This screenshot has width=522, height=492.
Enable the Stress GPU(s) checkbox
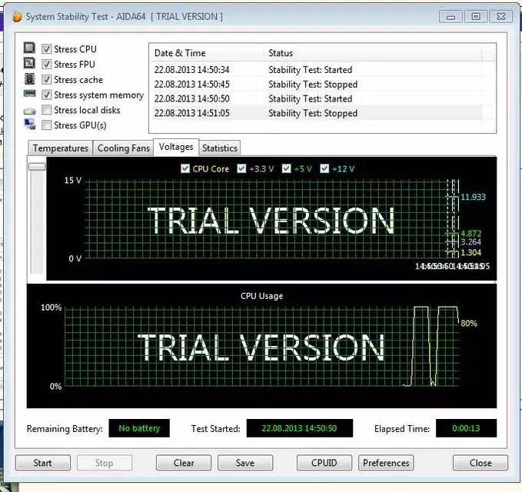47,125
